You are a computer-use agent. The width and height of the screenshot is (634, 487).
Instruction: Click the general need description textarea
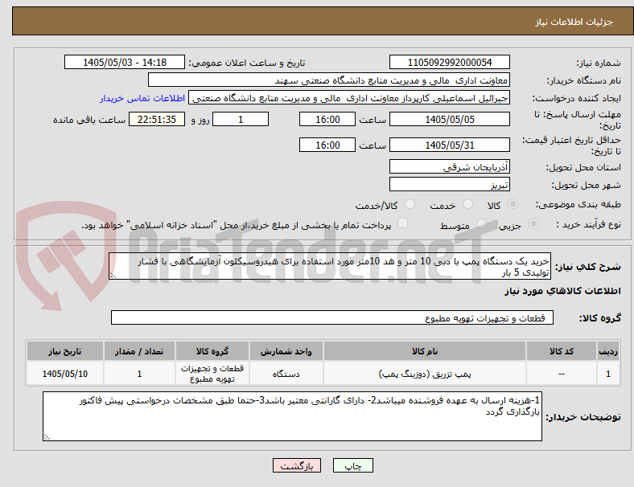(x=330, y=267)
